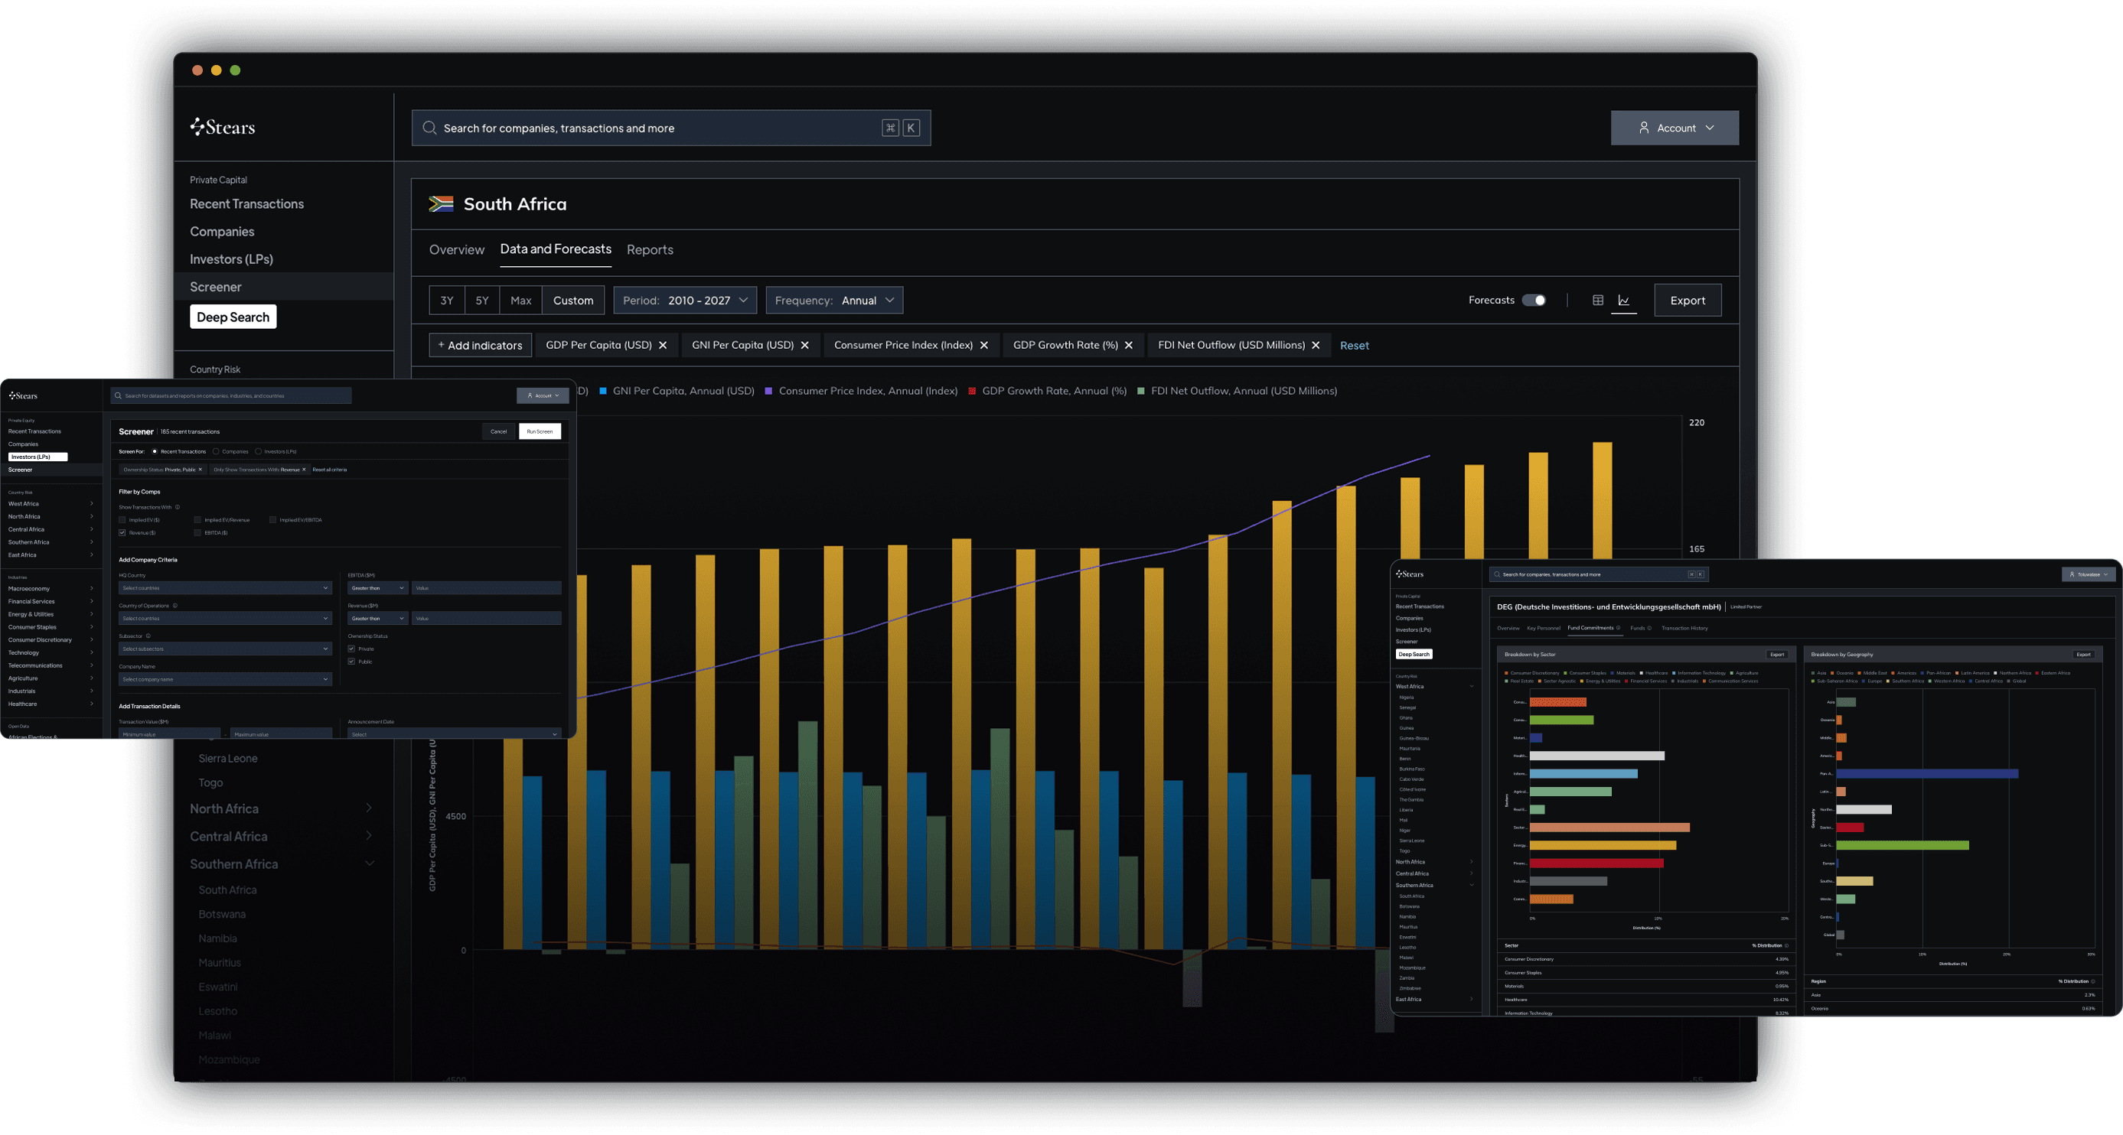This screenshot has width=2123, height=1135.
Task: Open the Account dropdown menu
Action: [1675, 128]
